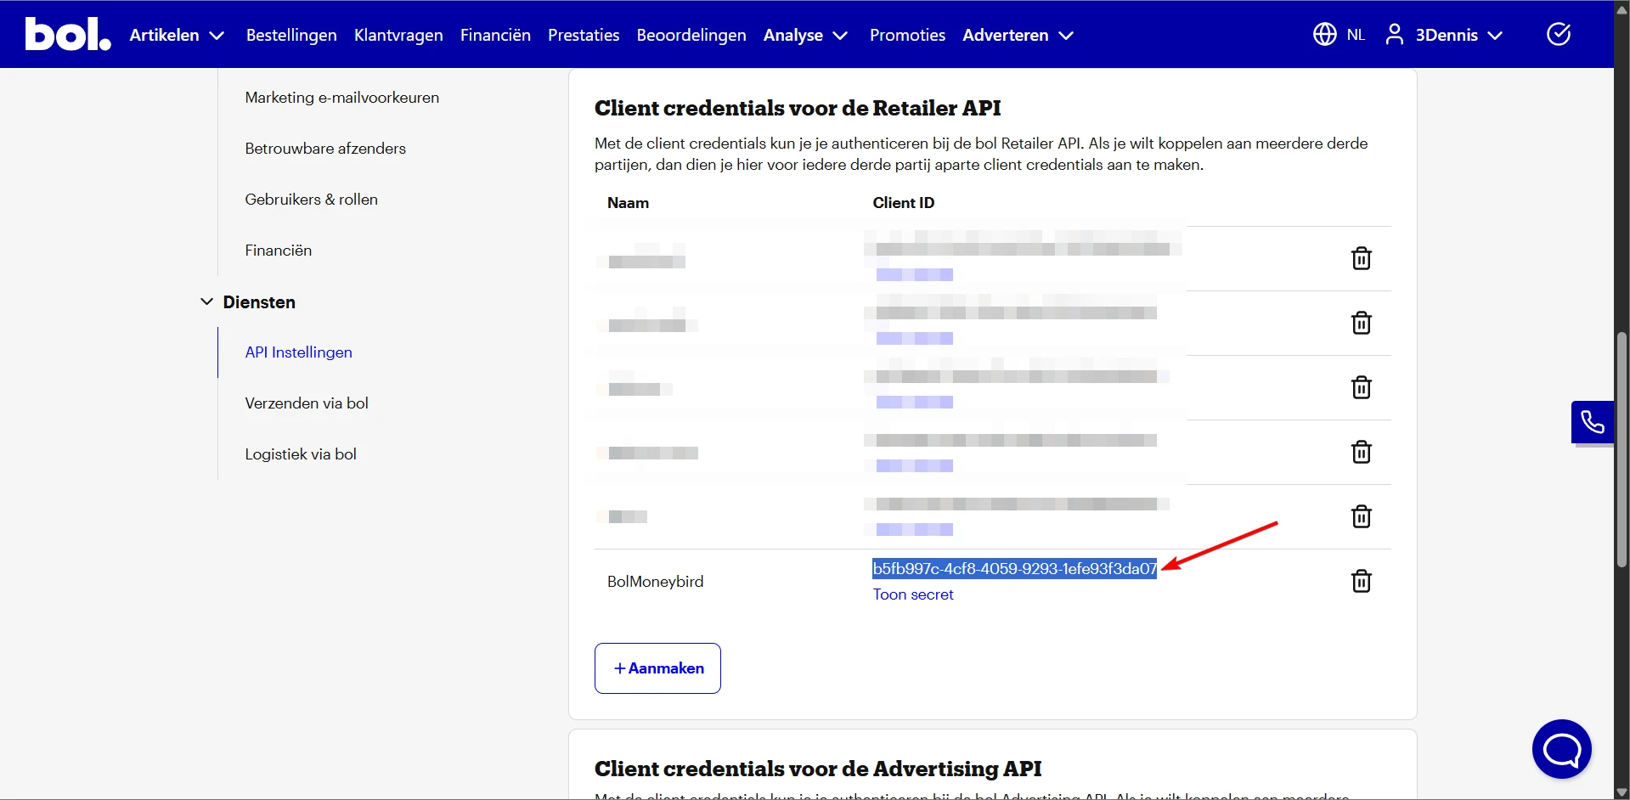1630x800 pixels.
Task: Click the trash icon of the fourth credential row
Action: [1361, 452]
